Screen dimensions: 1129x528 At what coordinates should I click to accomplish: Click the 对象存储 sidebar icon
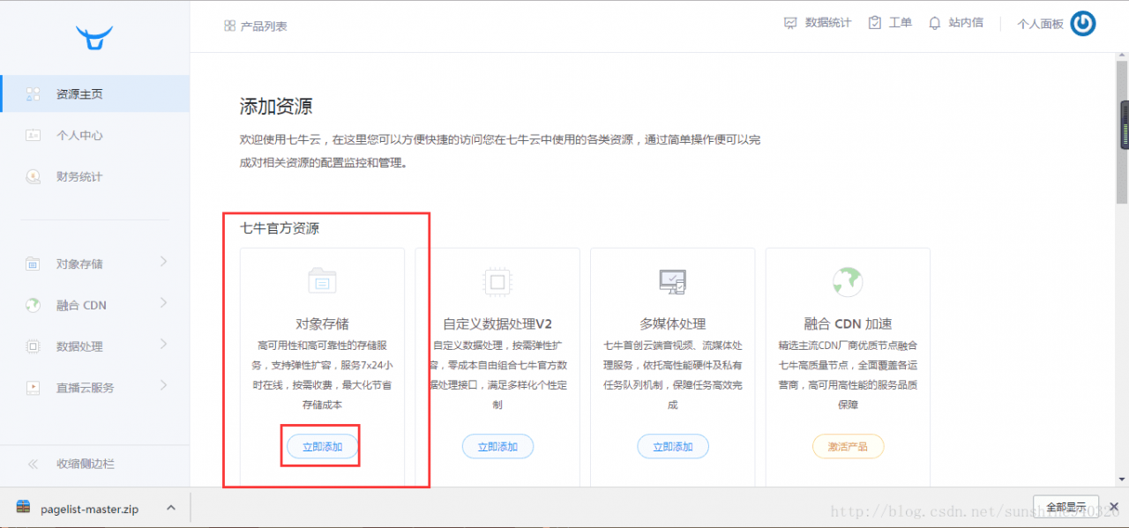34,264
